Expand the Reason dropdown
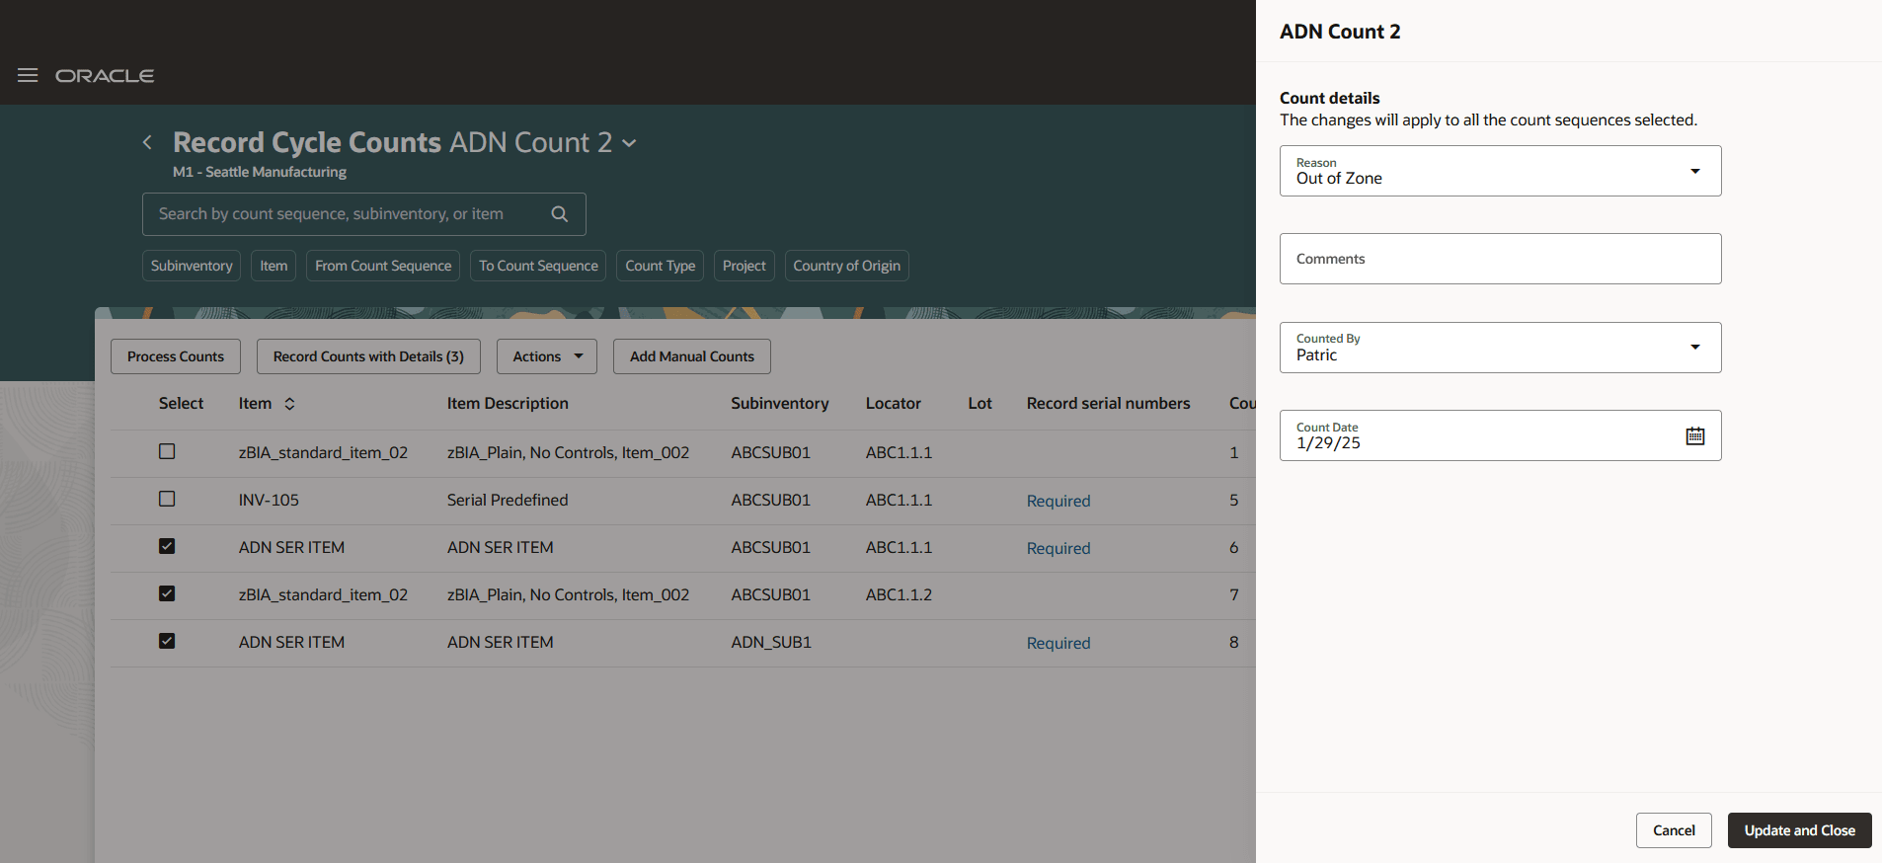The height and width of the screenshot is (863, 1882). 1694,171
